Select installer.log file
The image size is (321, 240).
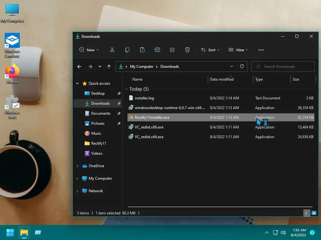221,98
